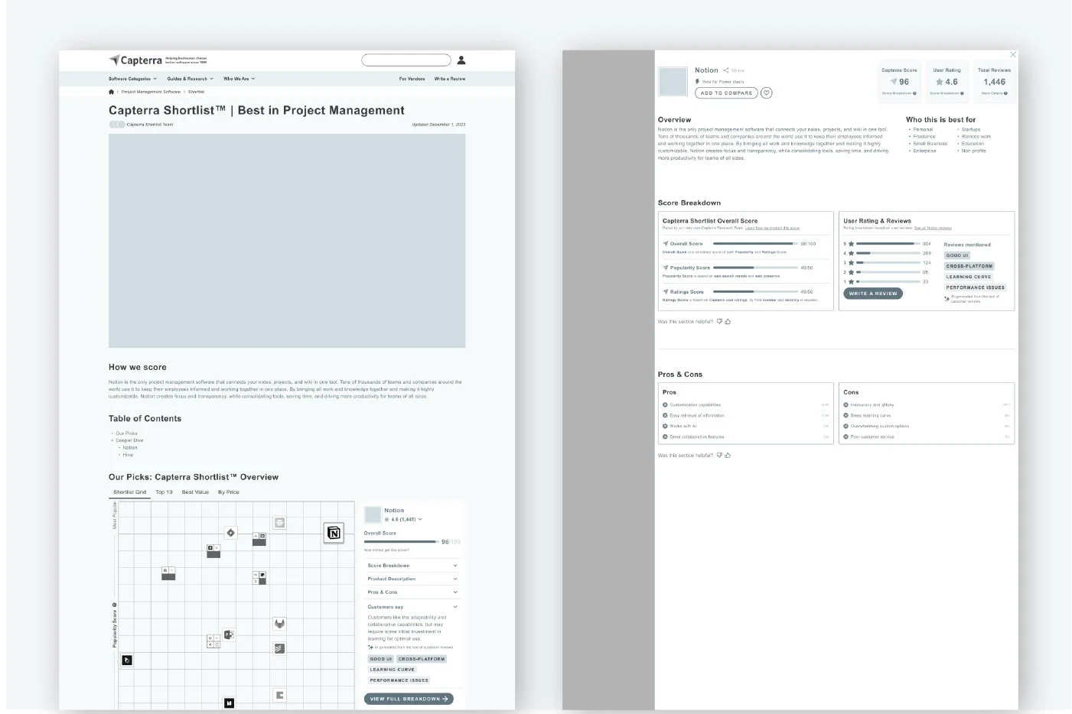Click the Notion logo placeholder in the detail panel
Image resolution: width=1072 pixels, height=714 pixels.
(673, 81)
